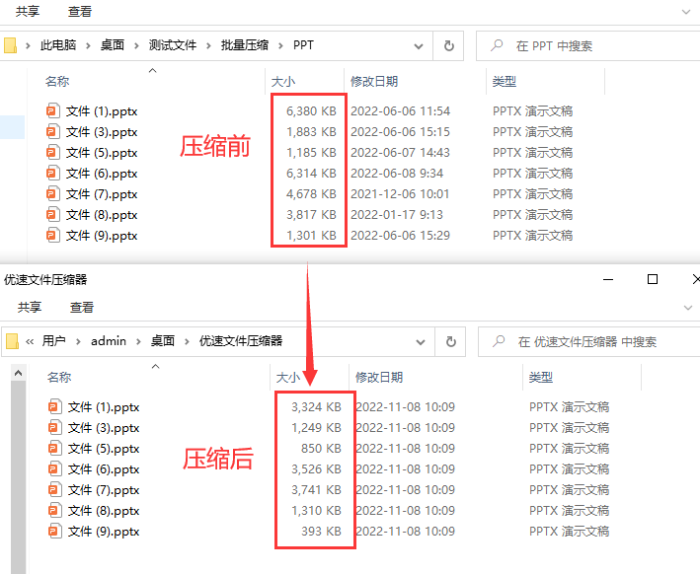Viewport: 700px width, 574px height.
Task: Click the 6,380 KB size cell
Action: [311, 111]
